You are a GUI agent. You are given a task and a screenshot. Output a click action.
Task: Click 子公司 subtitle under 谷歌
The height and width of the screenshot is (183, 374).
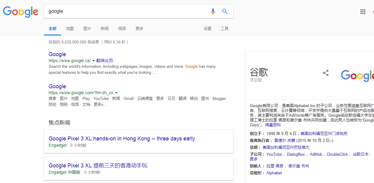(256, 80)
